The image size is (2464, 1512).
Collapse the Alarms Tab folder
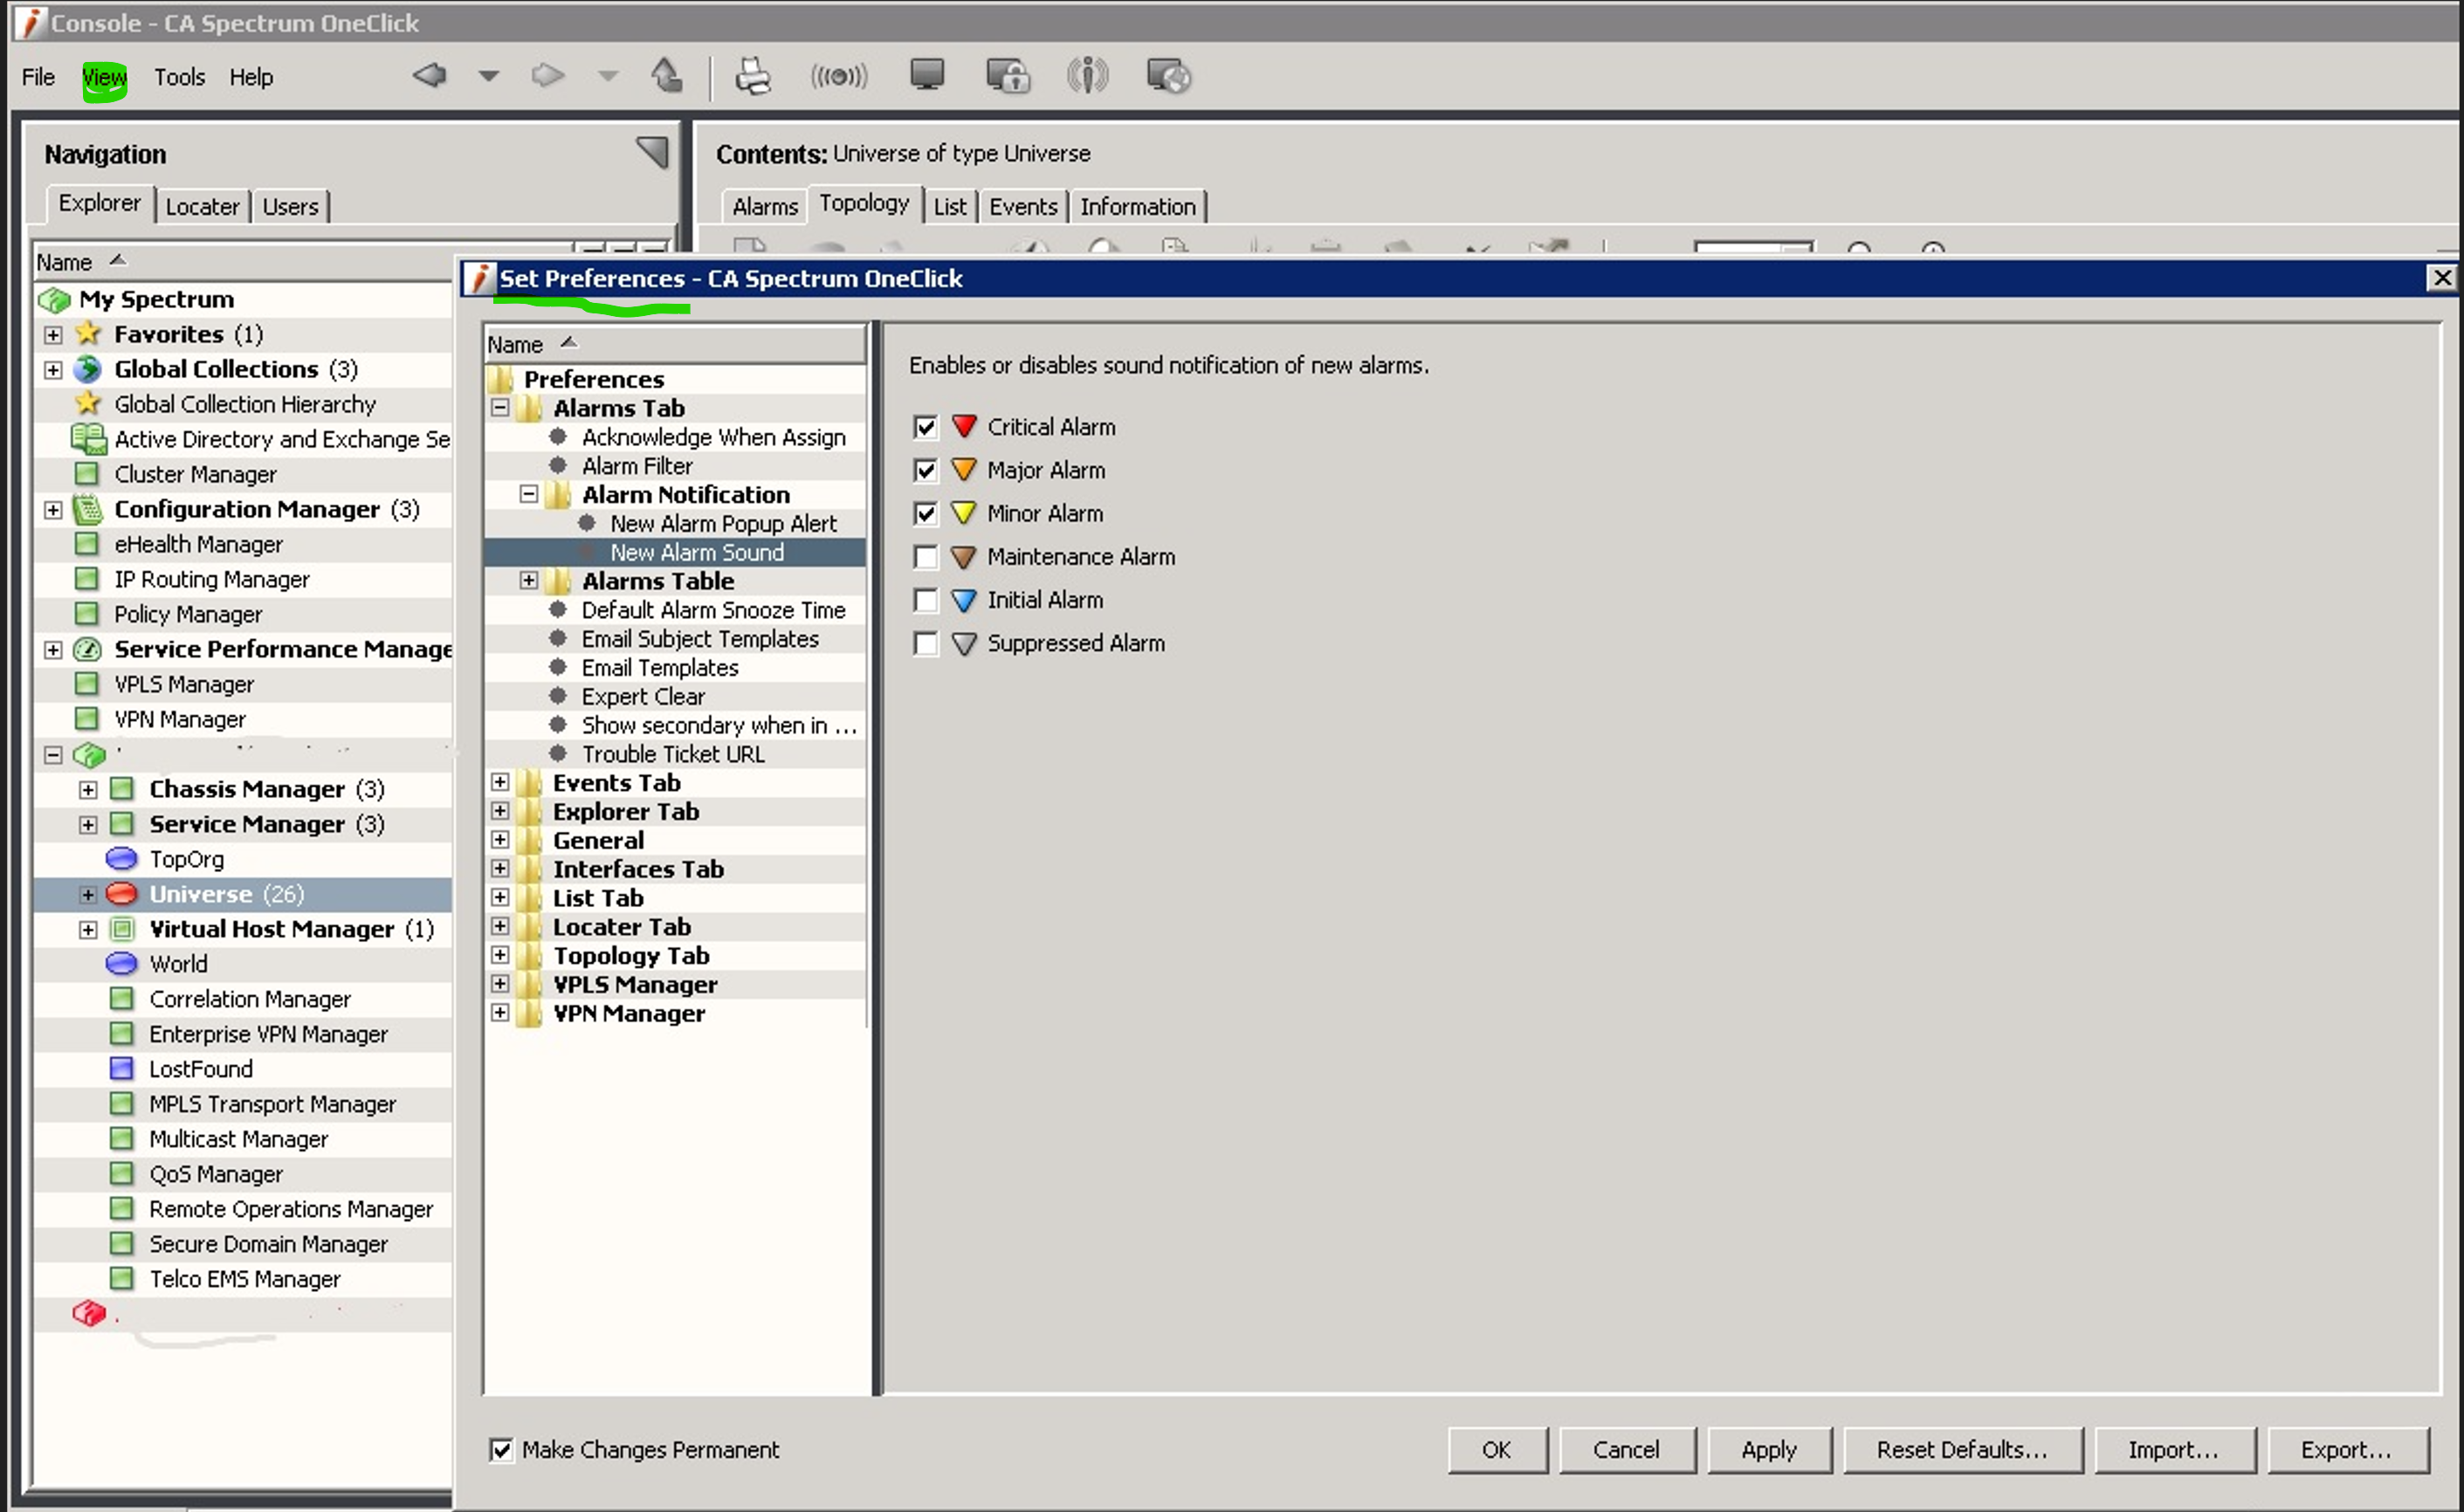(500, 408)
